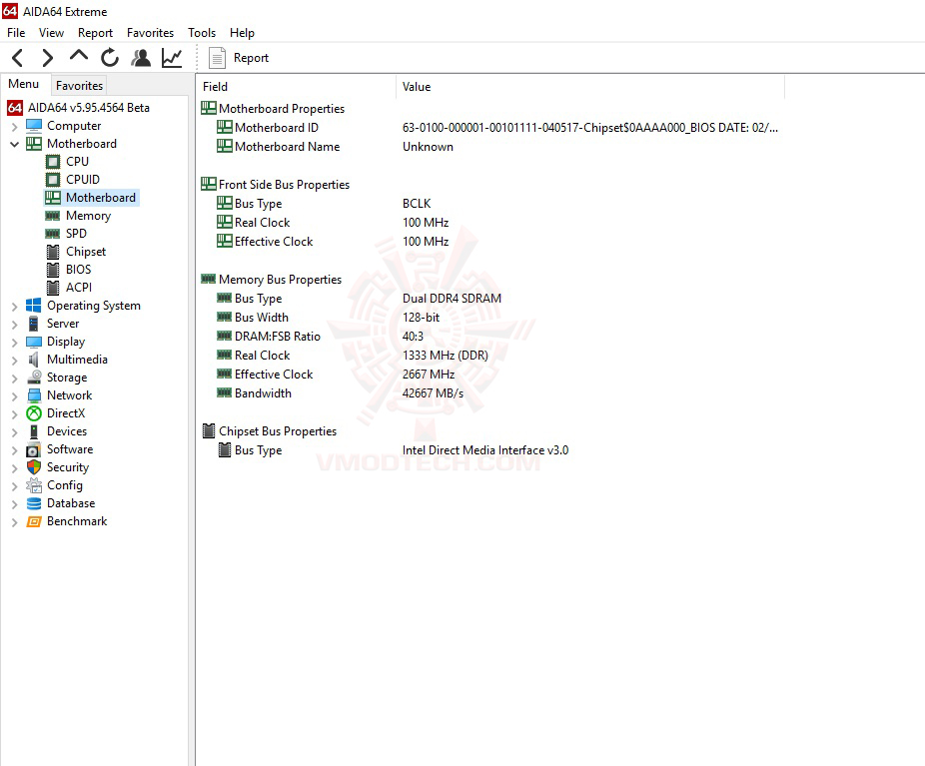Viewport: 925px width, 766px height.
Task: Select the CPU chip icon
Action: tap(53, 162)
